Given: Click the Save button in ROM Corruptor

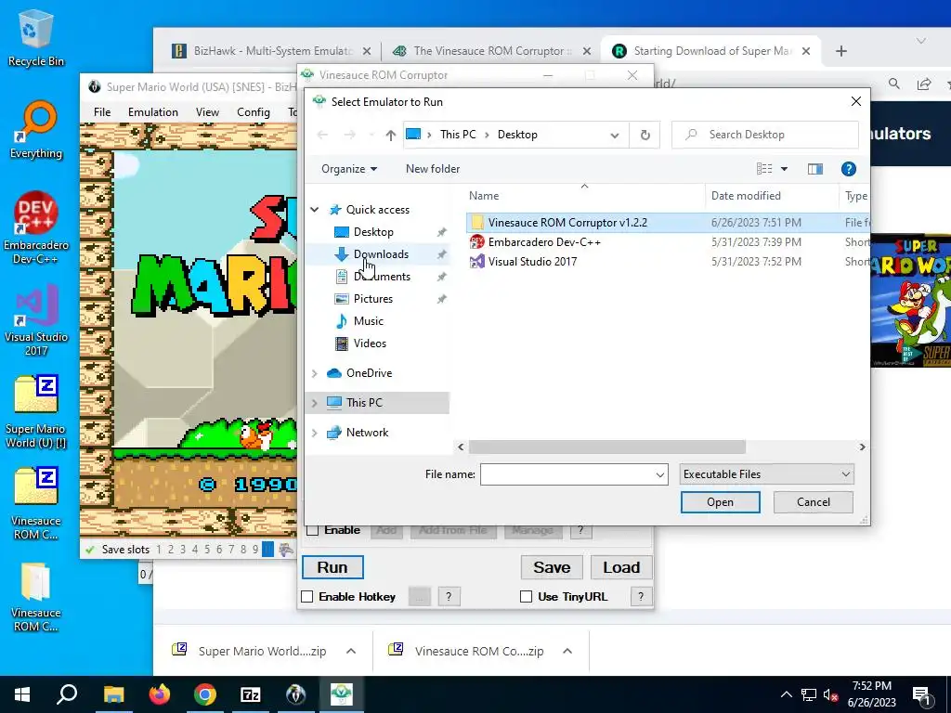Looking at the screenshot, I should 552,567.
